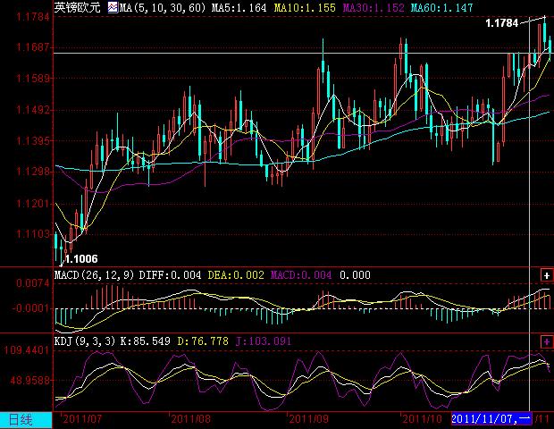This screenshot has width=554, height=429.
Task: Click the 48.9588 KDJ axis label
Action: [29, 381]
